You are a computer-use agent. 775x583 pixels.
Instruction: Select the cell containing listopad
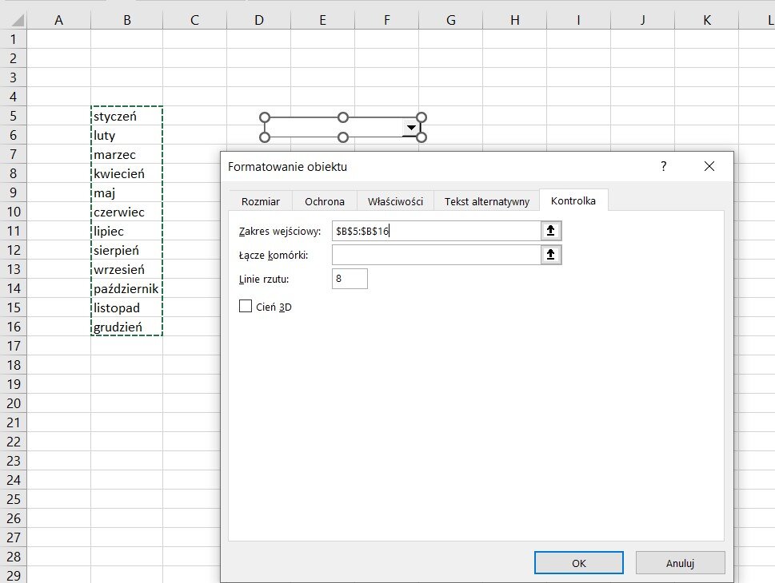tap(127, 307)
